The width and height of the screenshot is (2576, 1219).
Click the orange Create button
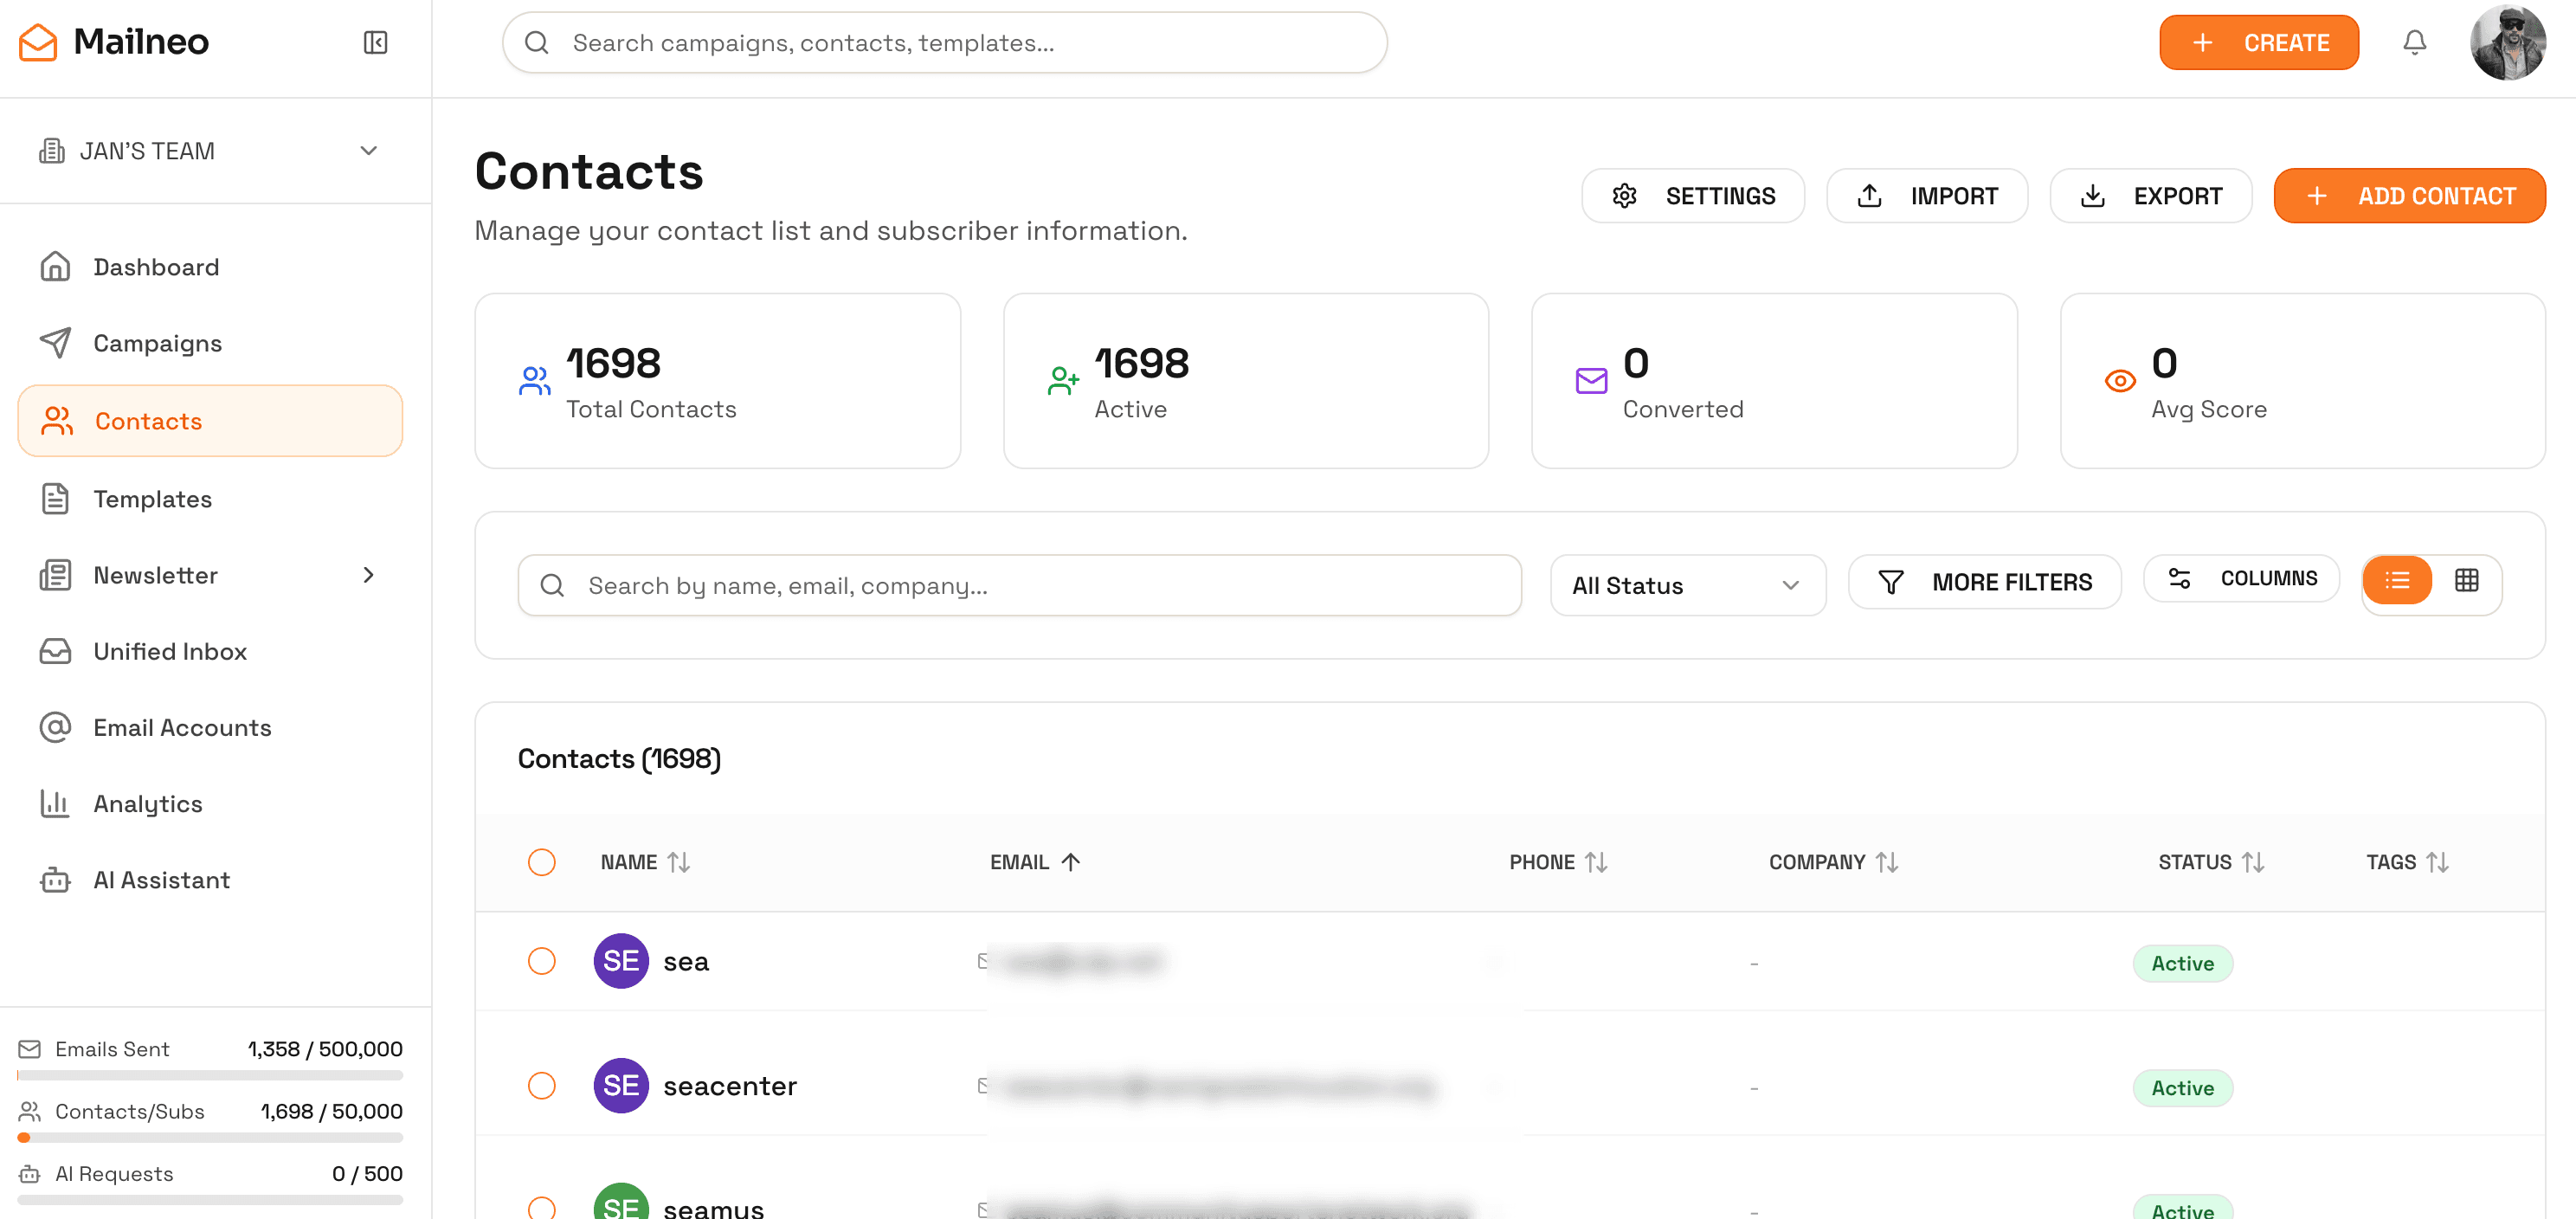2259,42
